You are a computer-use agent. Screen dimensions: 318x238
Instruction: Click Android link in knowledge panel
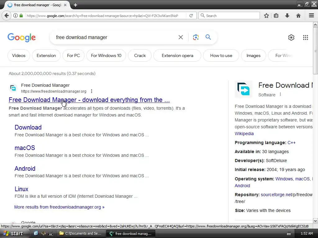pos(242,186)
